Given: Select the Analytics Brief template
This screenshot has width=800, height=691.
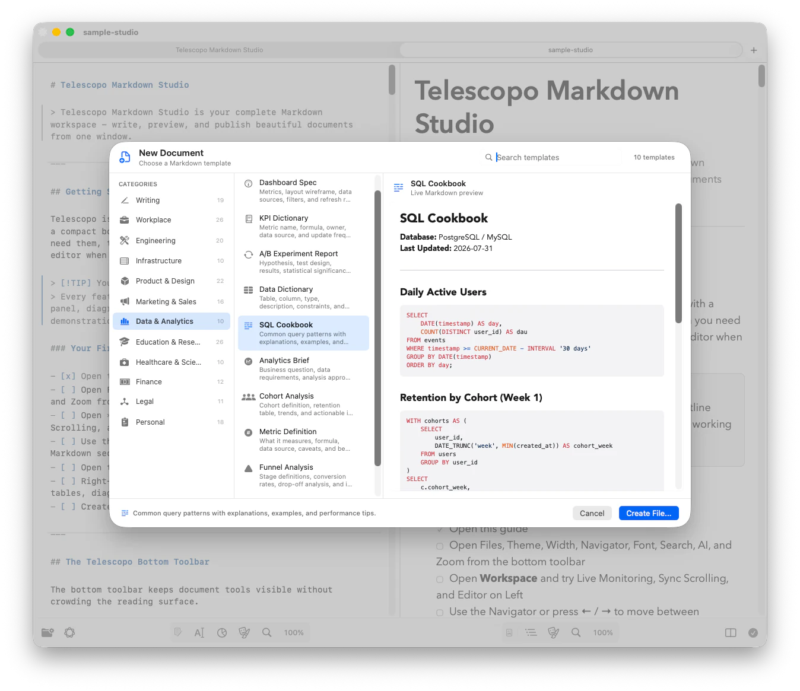Looking at the screenshot, I should tap(303, 368).
